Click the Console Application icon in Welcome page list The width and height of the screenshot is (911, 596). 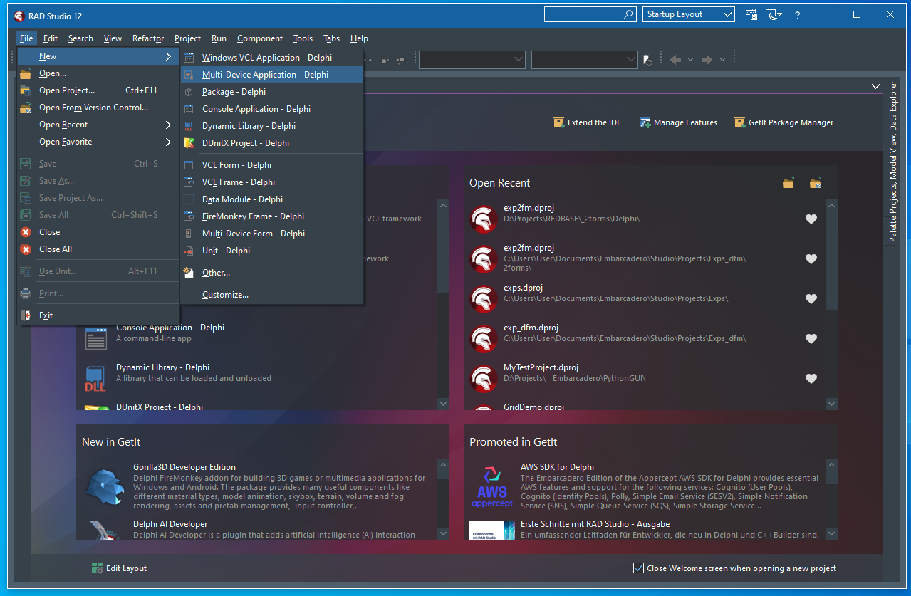pyautogui.click(x=96, y=338)
